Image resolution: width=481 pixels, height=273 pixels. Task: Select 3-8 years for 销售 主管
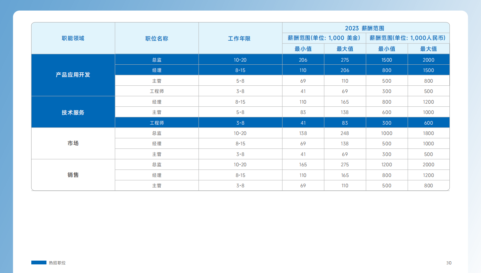click(x=240, y=186)
